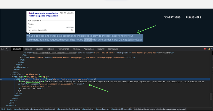Click the id="choice-footer-msg" attribute
Image resolution: width=213 pixels, height=111 pixels.
tap(33, 79)
